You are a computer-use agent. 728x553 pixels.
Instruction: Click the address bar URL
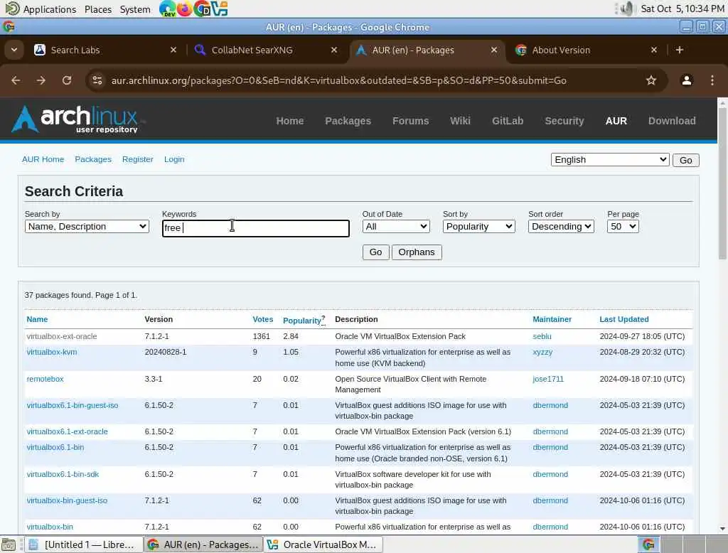[x=339, y=80]
